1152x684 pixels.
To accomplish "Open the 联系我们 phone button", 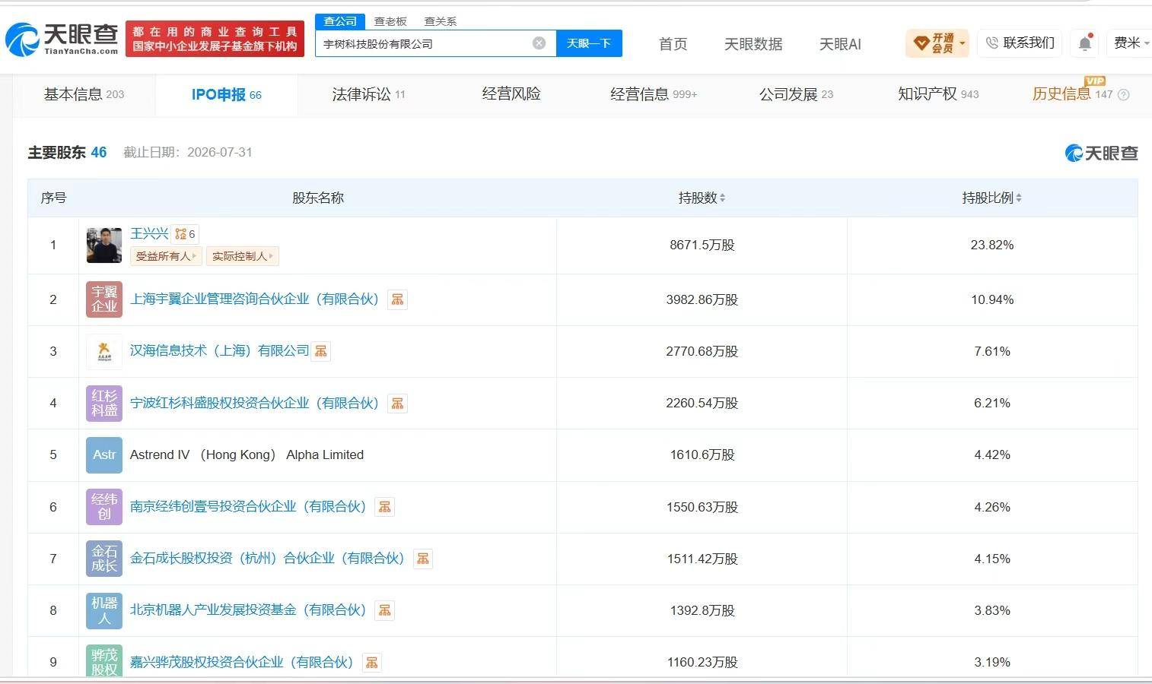I will [1020, 43].
